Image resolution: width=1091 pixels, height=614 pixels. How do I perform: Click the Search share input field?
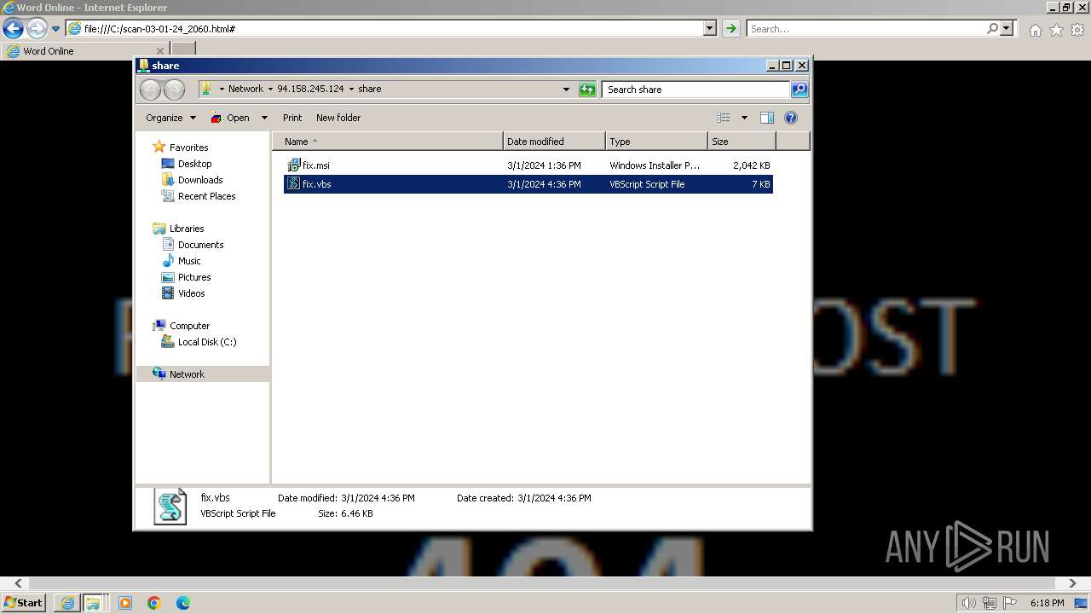[x=696, y=89]
